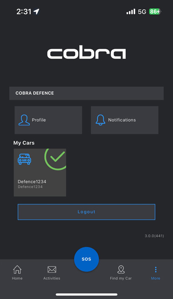Tap the Find my Car pin icon
The height and width of the screenshot is (299, 173).
[x=121, y=269]
